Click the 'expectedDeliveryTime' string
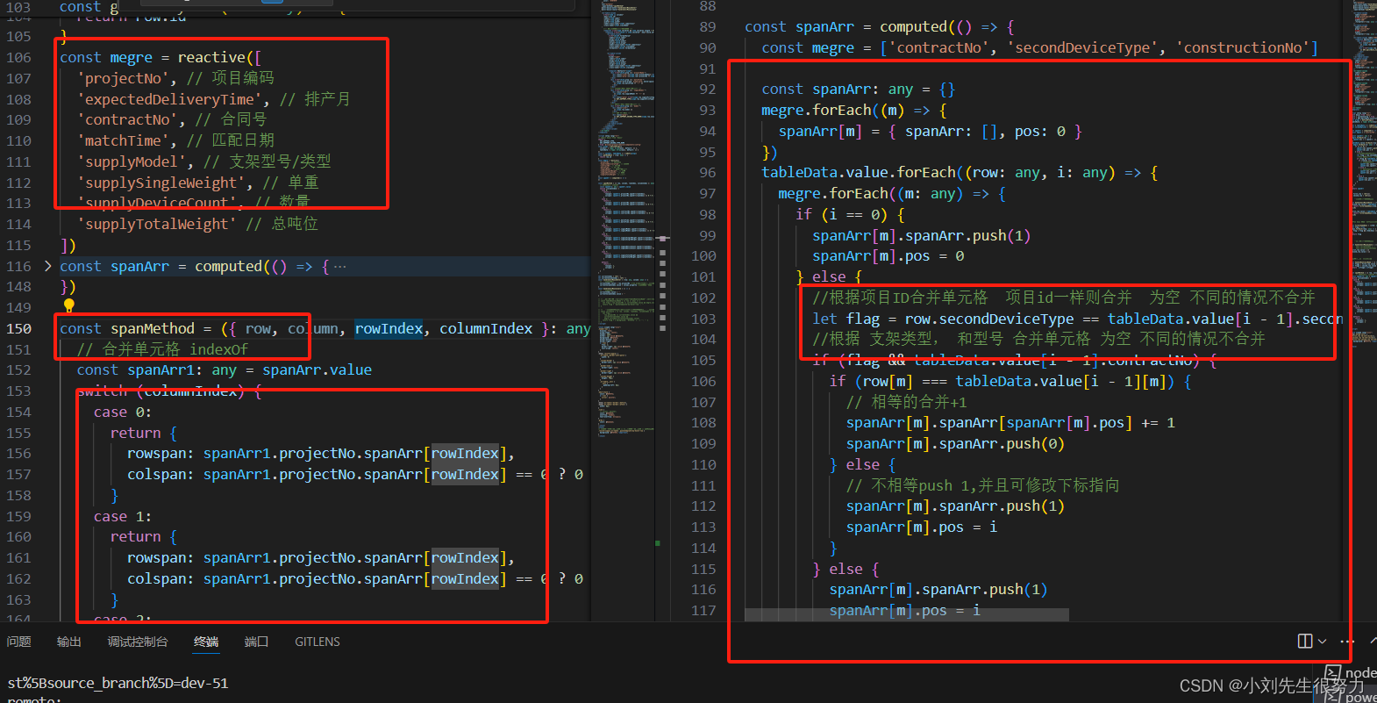The image size is (1377, 703). [170, 99]
